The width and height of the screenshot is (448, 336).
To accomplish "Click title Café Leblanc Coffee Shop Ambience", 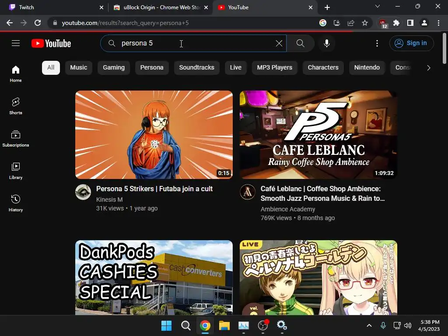I will (x=322, y=194).
